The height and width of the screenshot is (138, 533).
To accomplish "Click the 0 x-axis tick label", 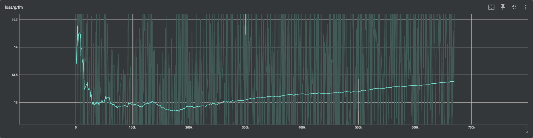I will tap(76, 127).
